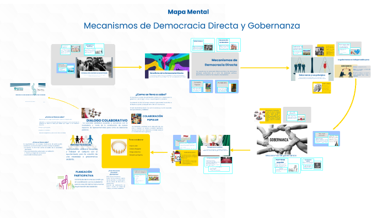Open the 'Gobernanza y sus principios' scales slide
This screenshot has height=218, width=388.
[312, 69]
